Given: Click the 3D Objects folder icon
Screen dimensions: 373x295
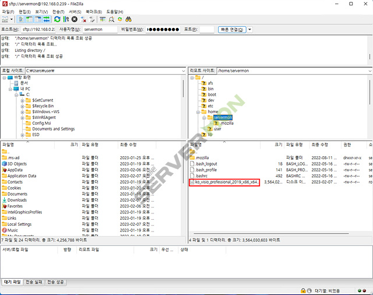Looking at the screenshot, I should [4, 164].
